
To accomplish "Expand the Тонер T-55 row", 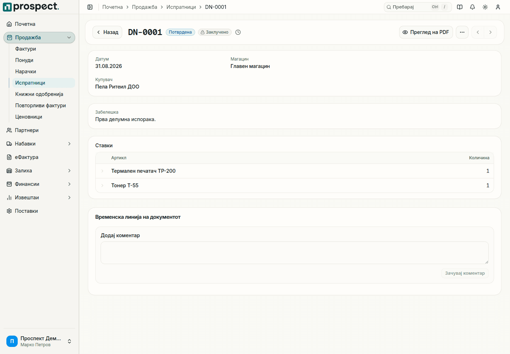I will pyautogui.click(x=102, y=185).
